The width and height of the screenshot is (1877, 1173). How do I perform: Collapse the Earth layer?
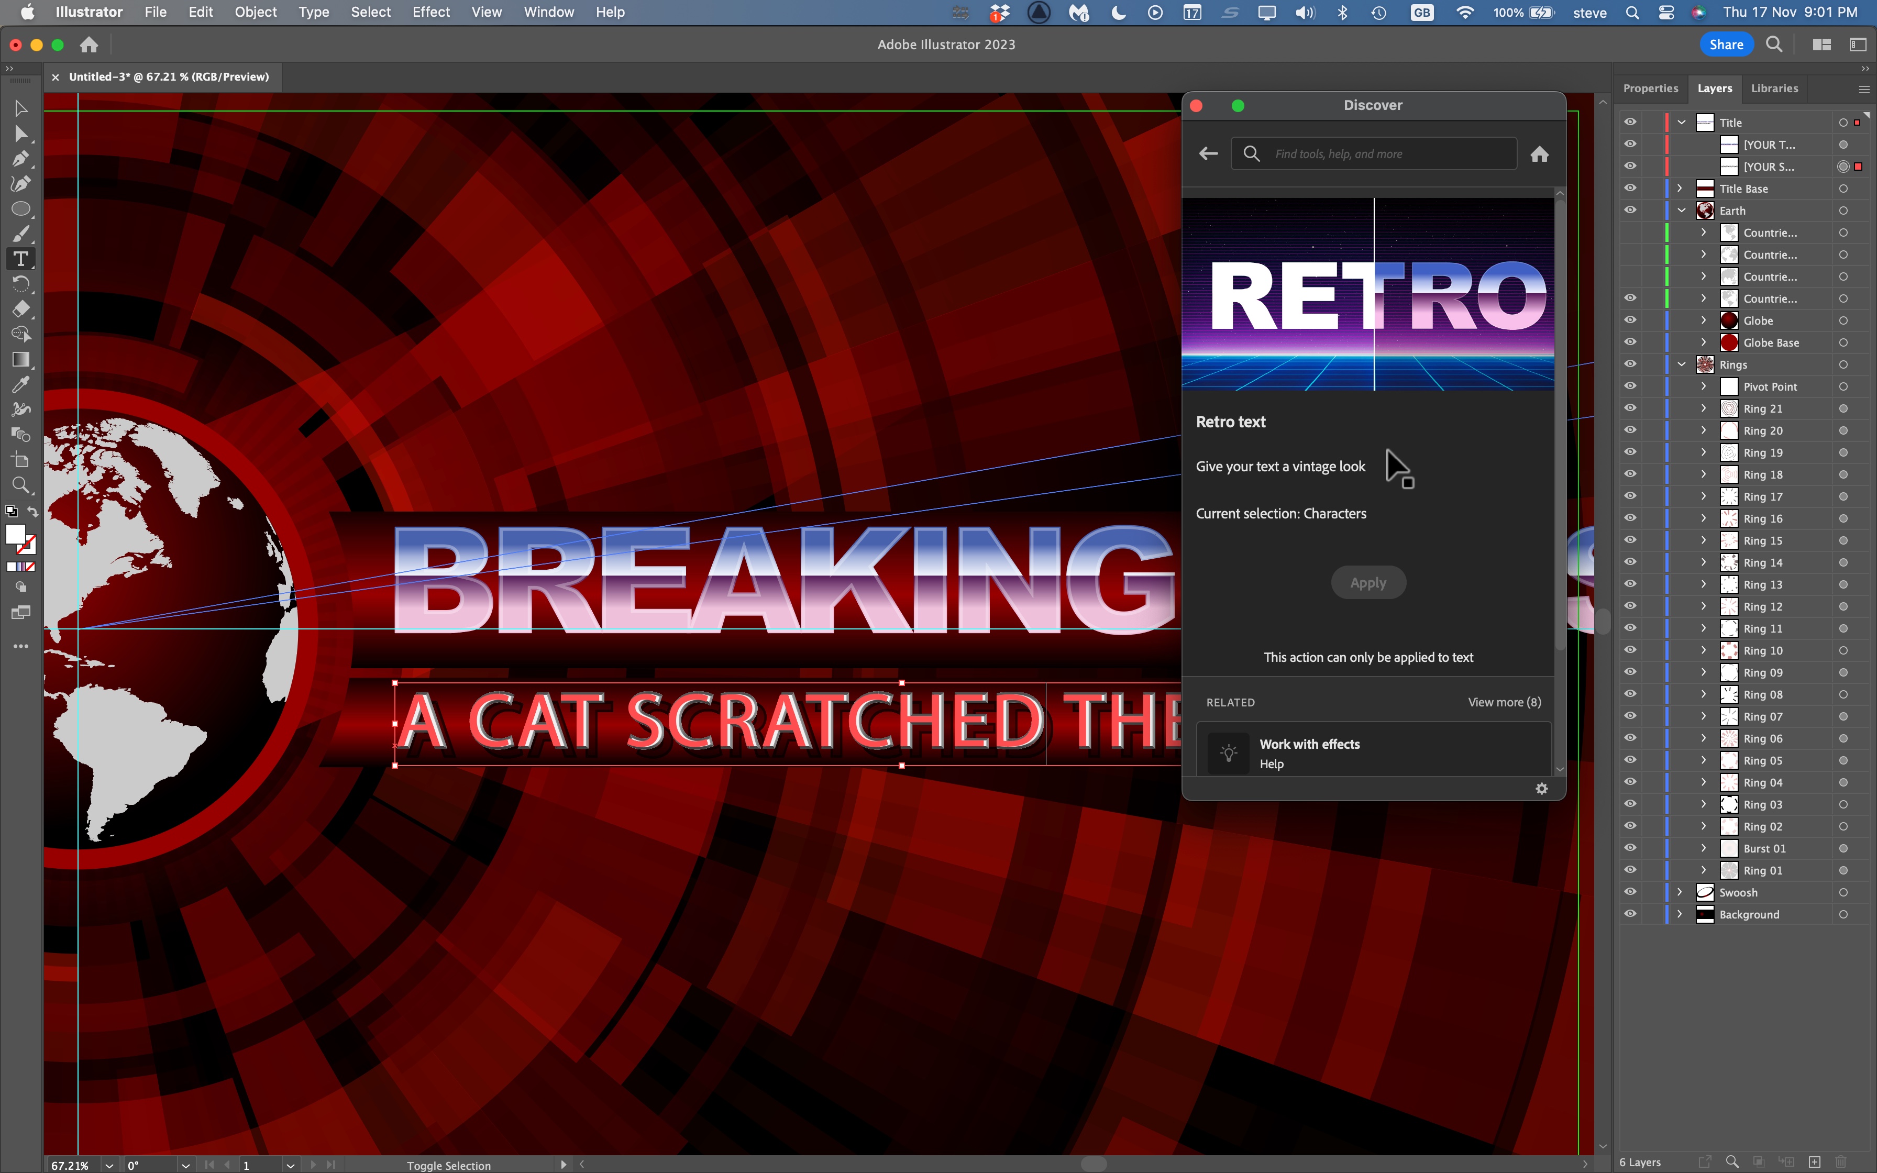(1681, 209)
